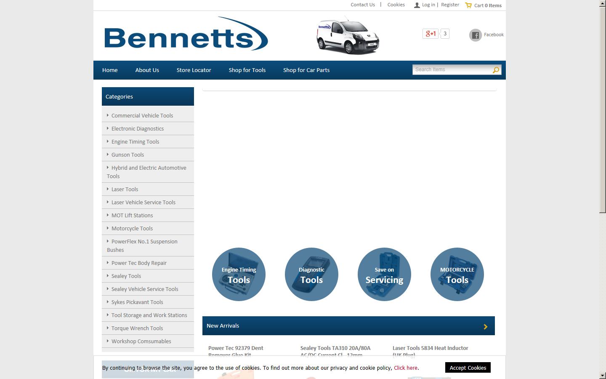This screenshot has height=379, width=606.
Task: Click the log in person icon
Action: tap(417, 5)
